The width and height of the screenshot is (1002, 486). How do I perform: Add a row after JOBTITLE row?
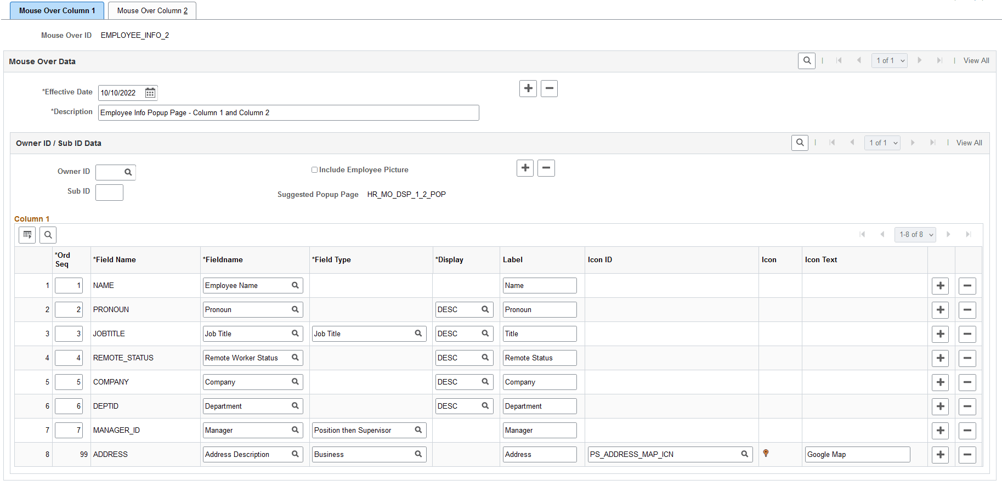pos(940,334)
